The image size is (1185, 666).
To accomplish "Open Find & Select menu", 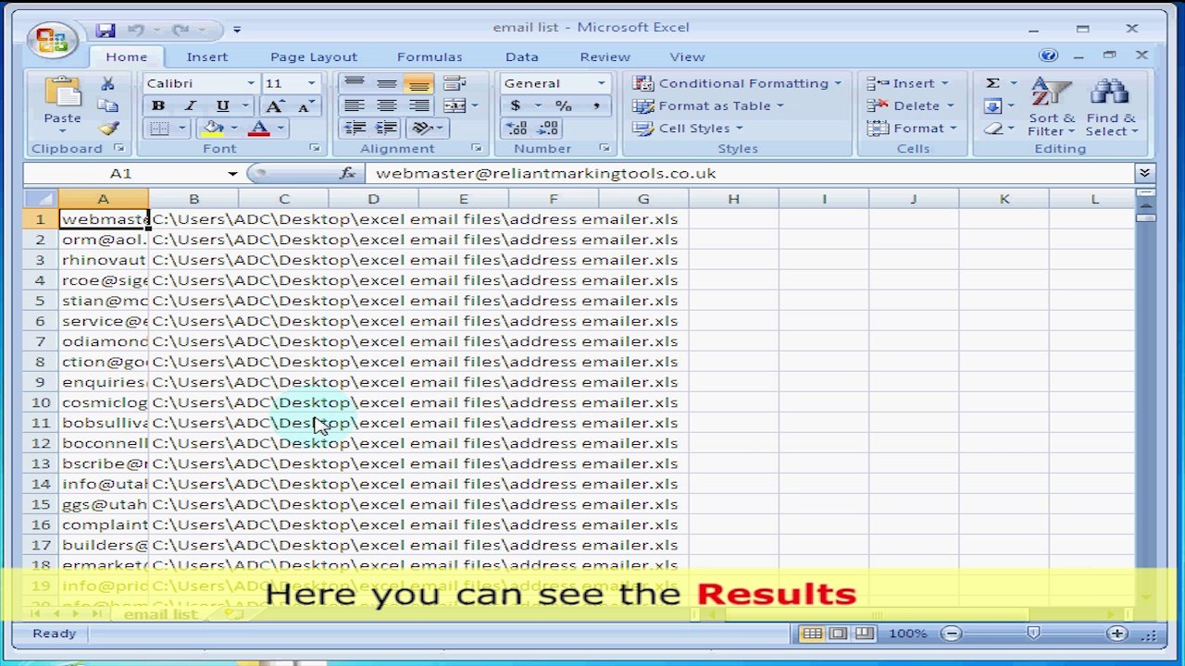I will pyautogui.click(x=1111, y=107).
